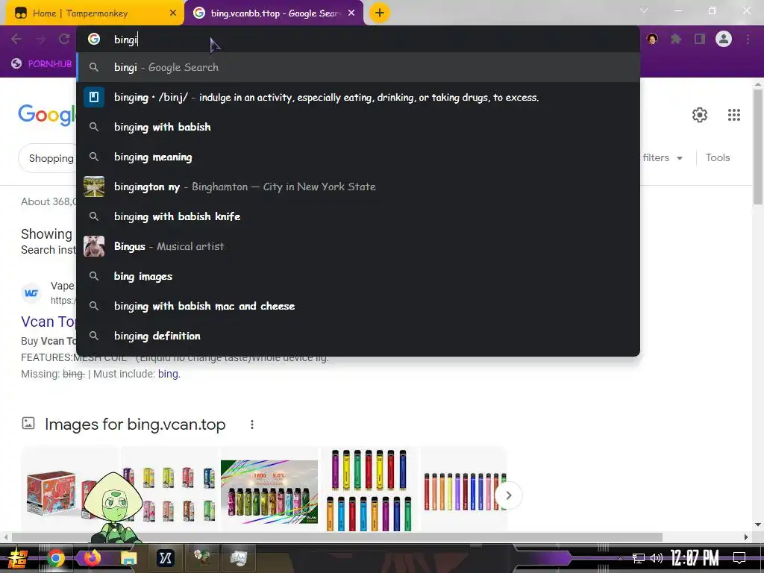Switch to the Home | Tampermonkey tab
The height and width of the screenshot is (573, 764).
pos(95,13)
